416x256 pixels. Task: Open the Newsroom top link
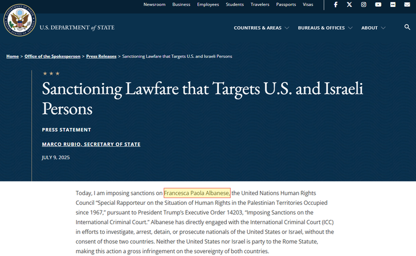[x=154, y=5]
